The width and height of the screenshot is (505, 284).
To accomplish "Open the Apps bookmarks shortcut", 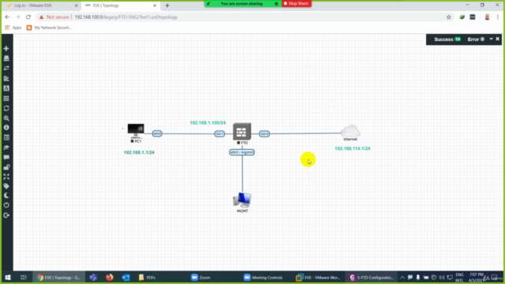I will (13, 28).
